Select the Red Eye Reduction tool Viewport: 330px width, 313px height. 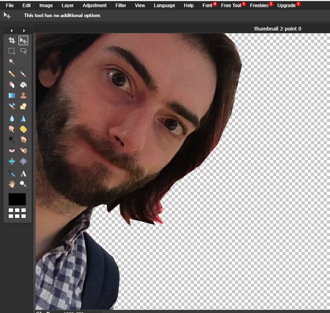(x=12, y=151)
